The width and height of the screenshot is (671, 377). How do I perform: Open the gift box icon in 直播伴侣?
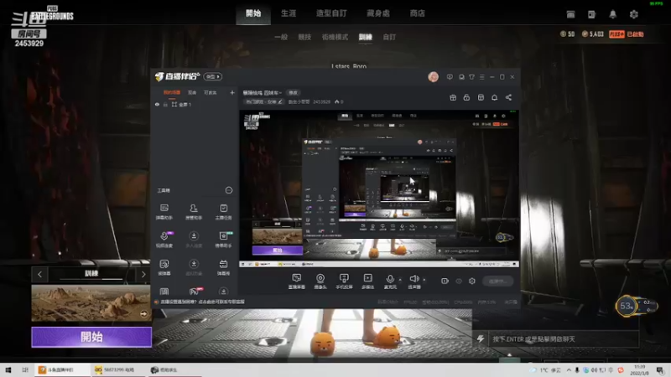[453, 97]
